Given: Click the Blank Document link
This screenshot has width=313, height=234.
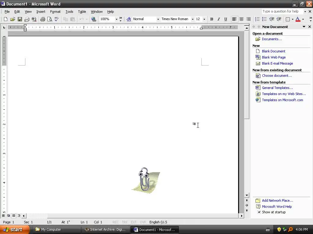Looking at the screenshot, I should [274, 51].
